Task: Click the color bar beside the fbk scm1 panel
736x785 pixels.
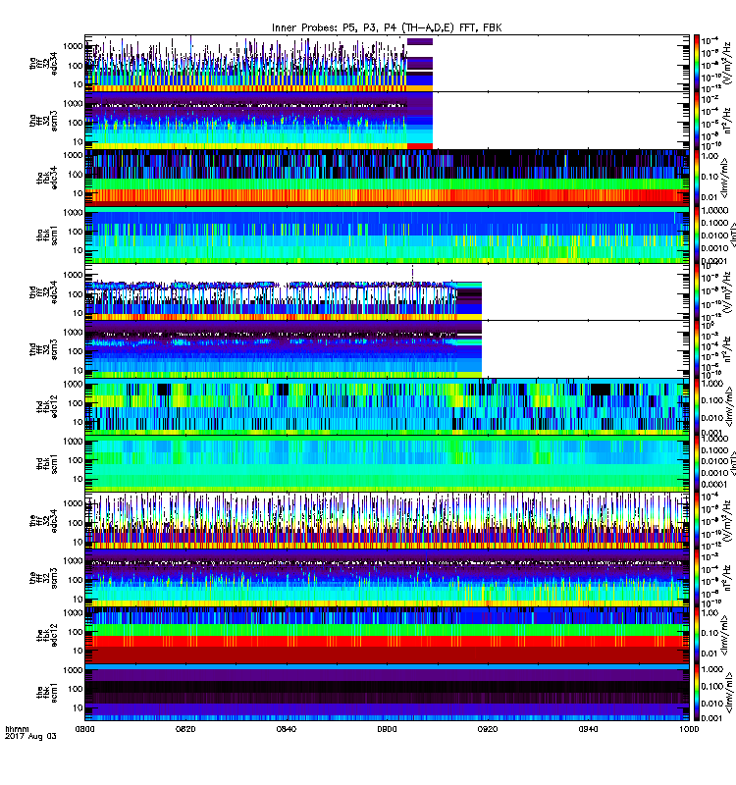Action: click(x=697, y=693)
